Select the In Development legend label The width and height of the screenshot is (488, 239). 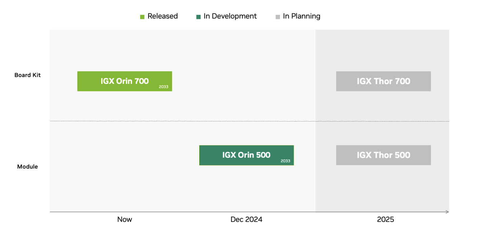coord(230,16)
